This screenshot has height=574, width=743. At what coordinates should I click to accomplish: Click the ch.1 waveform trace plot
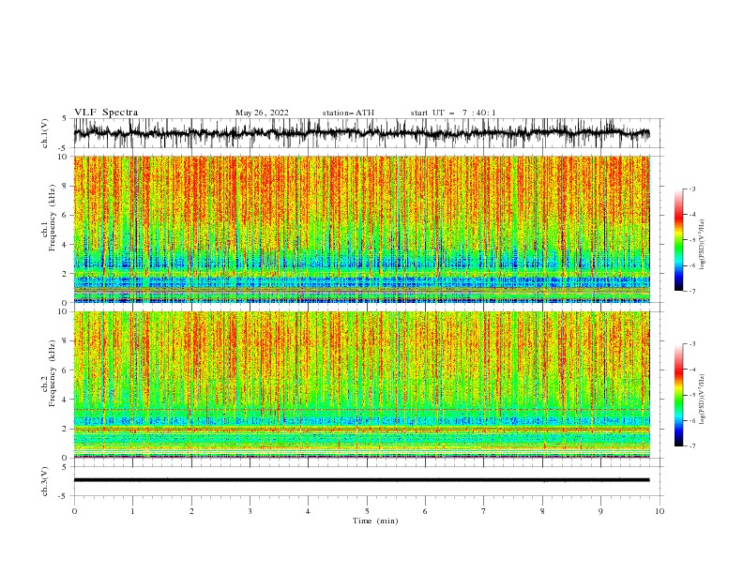pyautogui.click(x=361, y=133)
